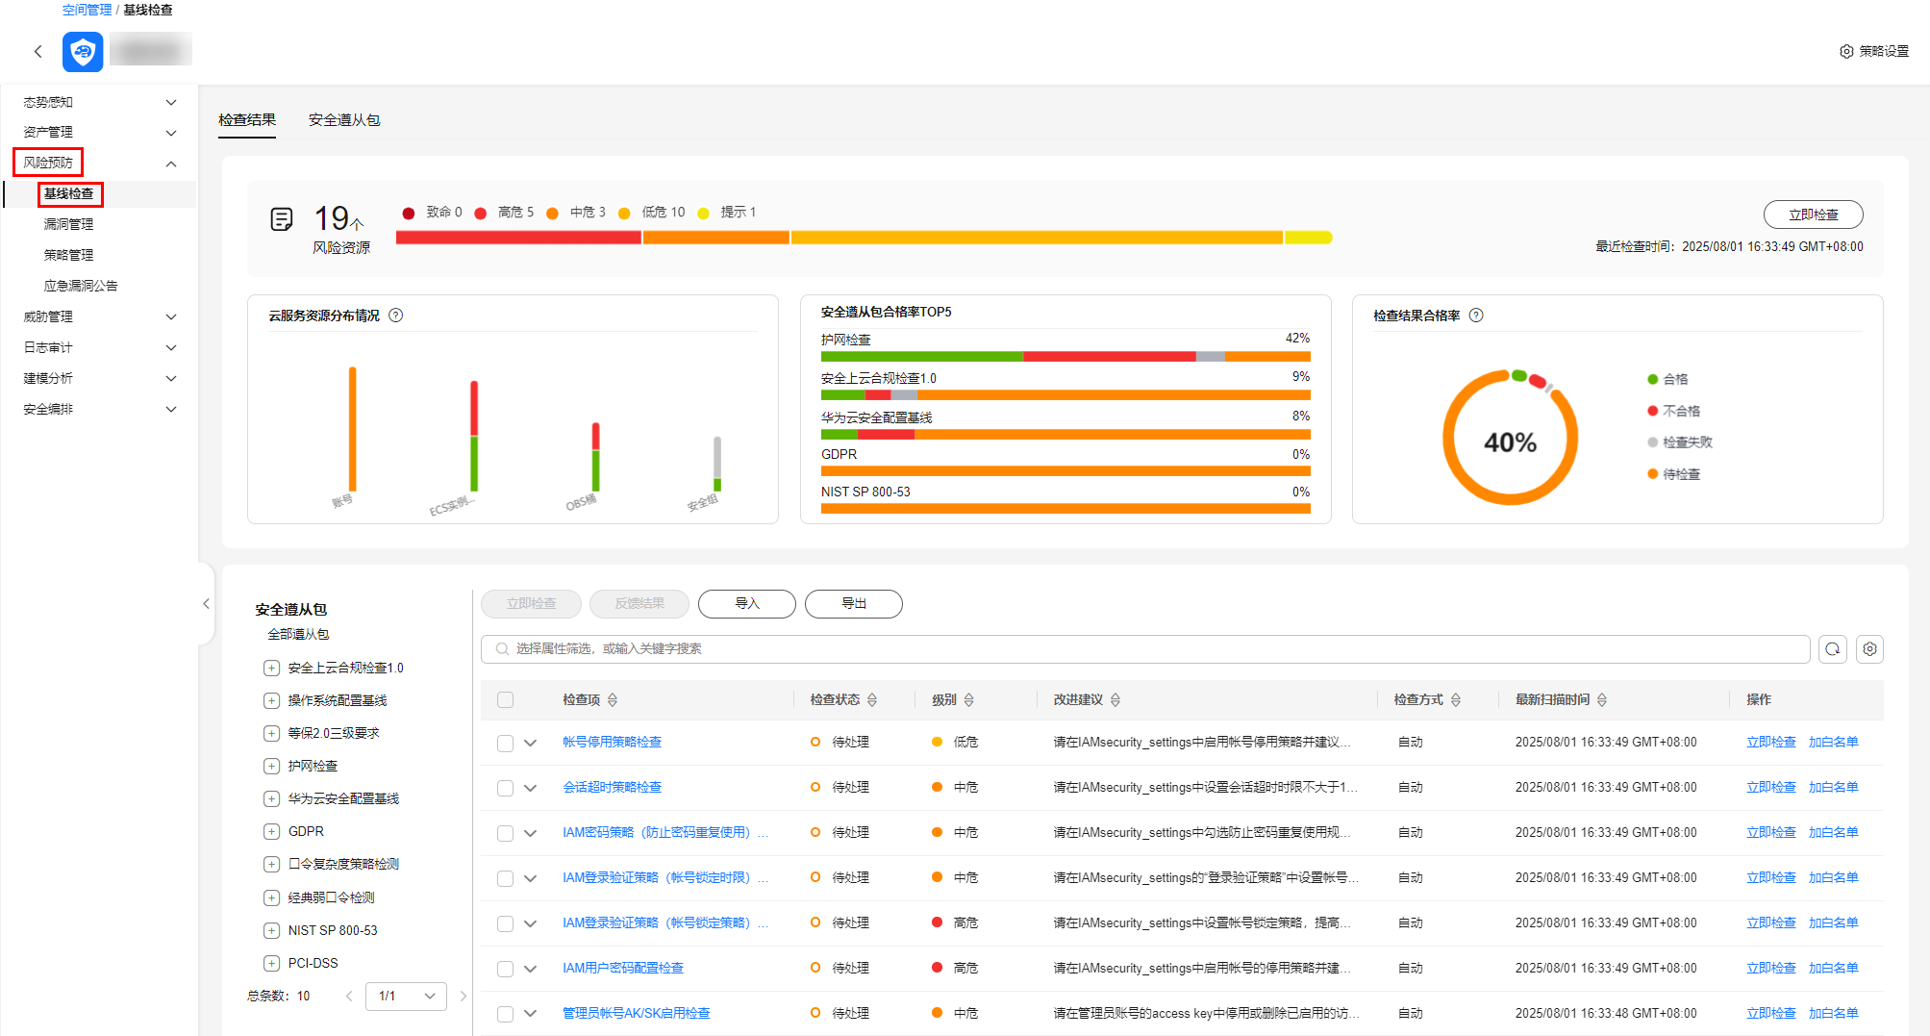Expand 日志审计 sidebar menu chevron
Image resolution: width=1930 pixels, height=1036 pixels.
[171, 347]
